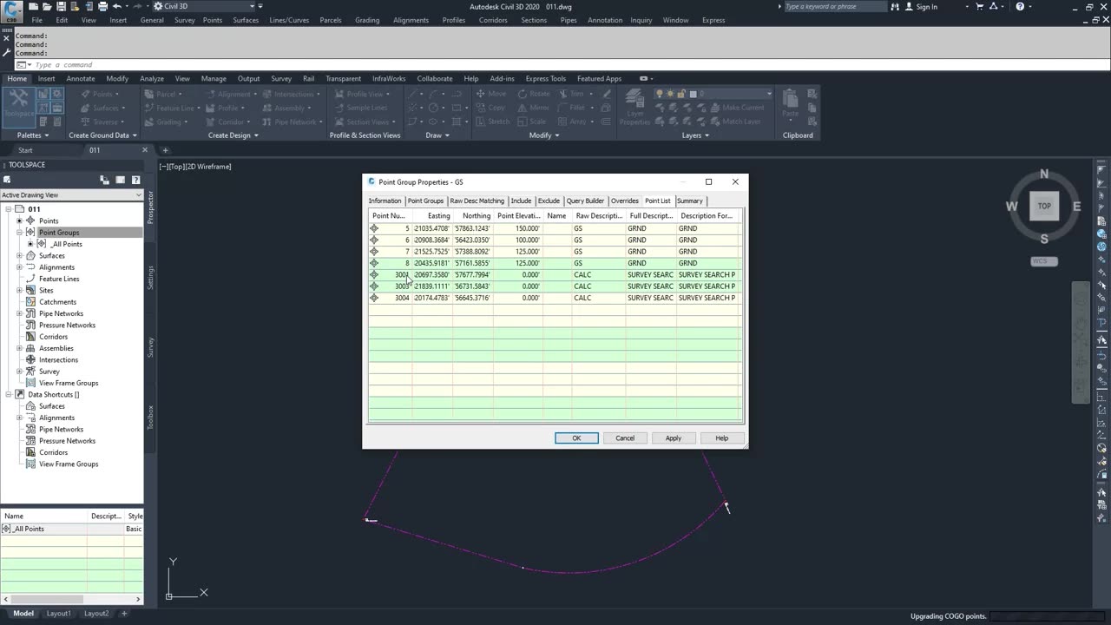Click the Sites icon in Prospector tree

[30, 290]
